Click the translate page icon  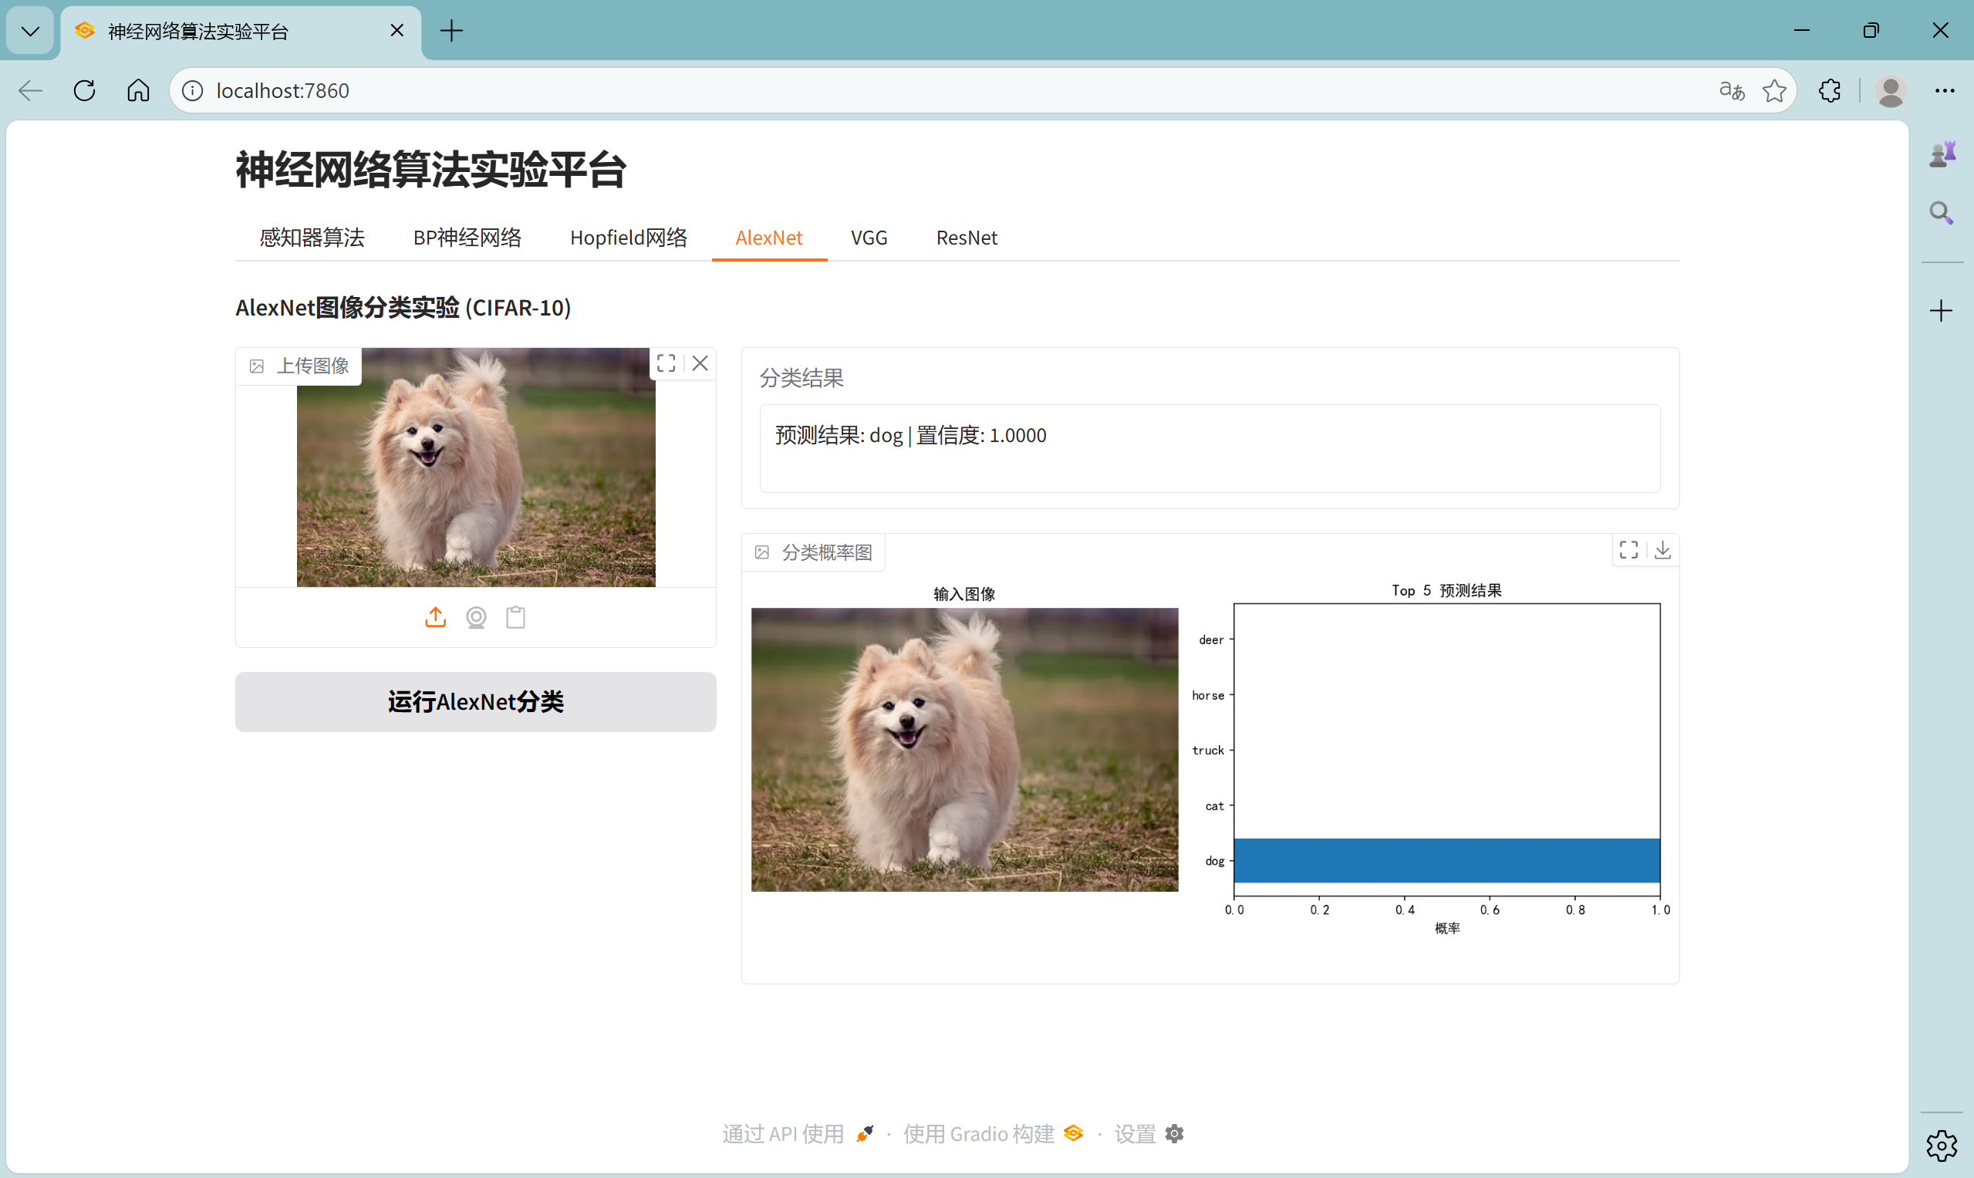tap(1731, 90)
